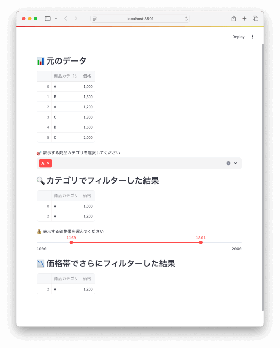Viewport: 280px width, 348px height.
Task: Open the Safari share icon
Action: [x=234, y=18]
